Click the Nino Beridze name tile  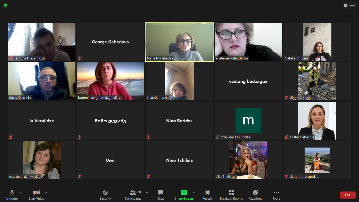tap(179, 121)
